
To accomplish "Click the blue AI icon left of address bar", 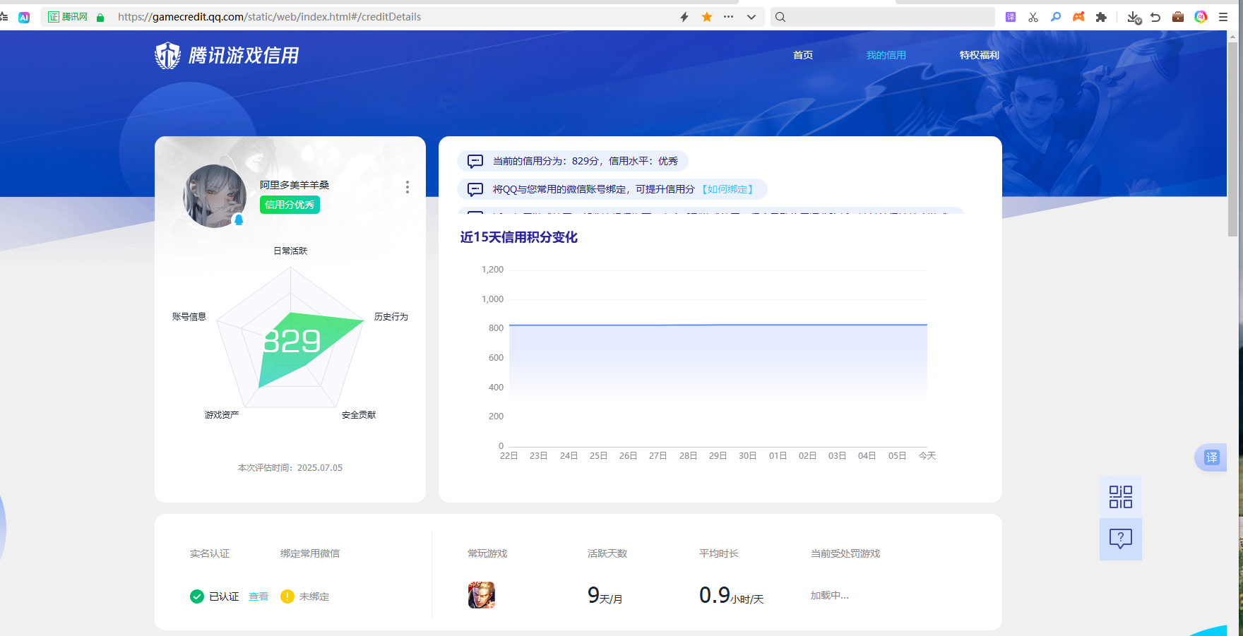I will click(x=24, y=18).
